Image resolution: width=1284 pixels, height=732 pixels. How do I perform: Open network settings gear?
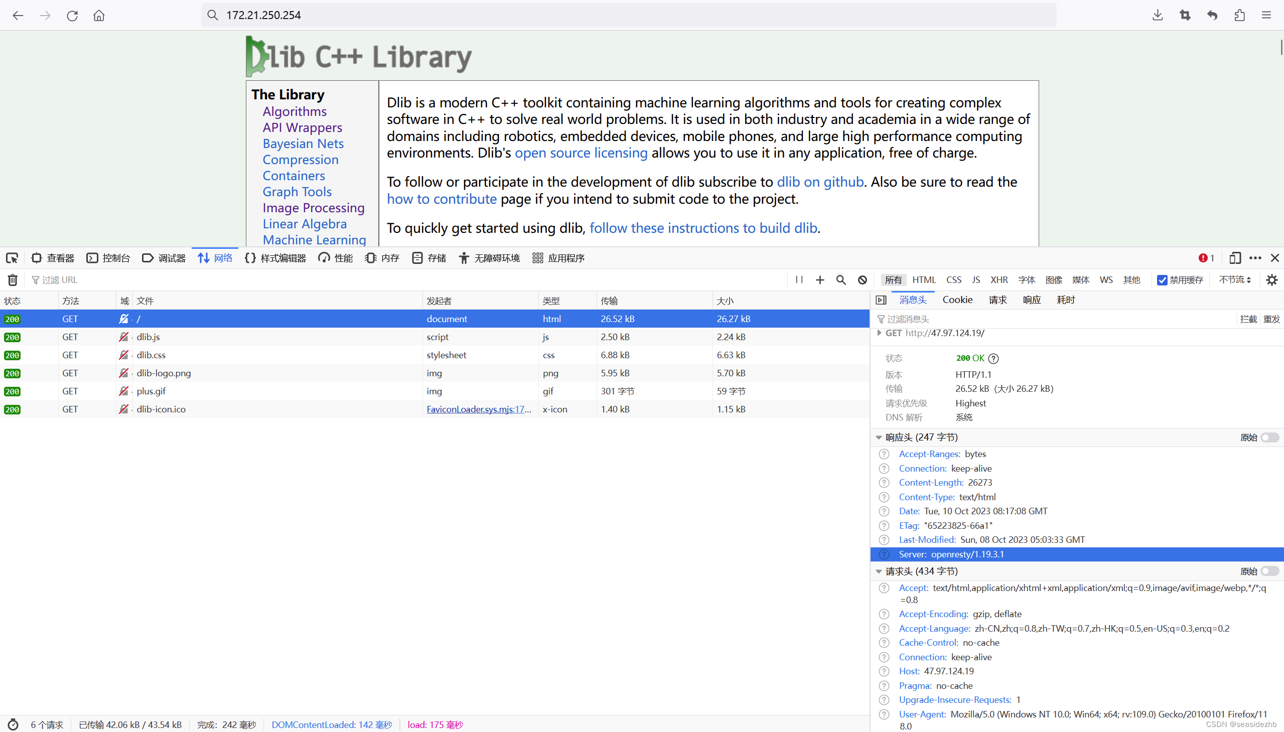click(1271, 279)
